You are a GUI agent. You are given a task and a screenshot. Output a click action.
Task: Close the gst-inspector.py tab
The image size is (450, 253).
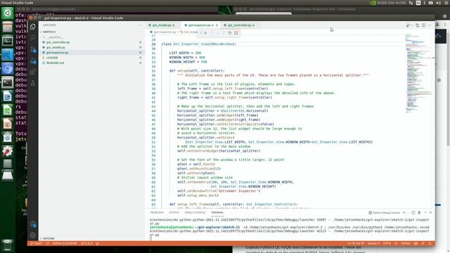click(x=217, y=25)
